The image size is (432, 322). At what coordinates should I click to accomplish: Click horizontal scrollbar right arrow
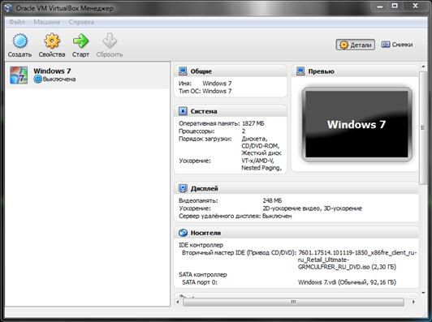coord(413,302)
